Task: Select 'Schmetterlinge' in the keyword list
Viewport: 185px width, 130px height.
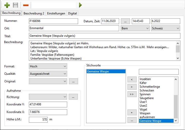Action: point(150,87)
